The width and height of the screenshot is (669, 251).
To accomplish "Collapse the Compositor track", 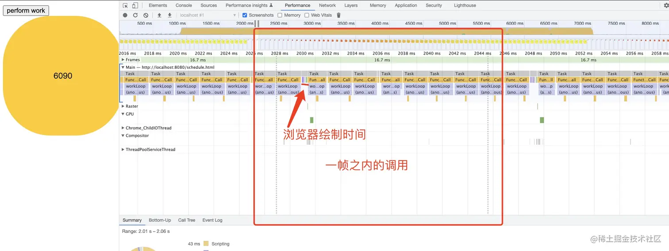I will (123, 135).
